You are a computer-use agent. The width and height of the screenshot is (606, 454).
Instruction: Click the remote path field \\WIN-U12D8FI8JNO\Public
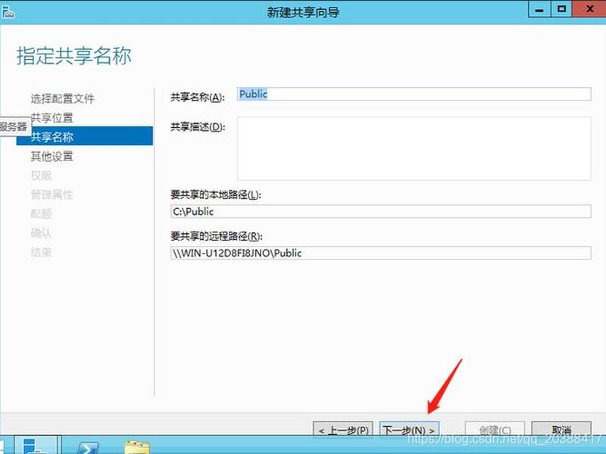click(381, 253)
